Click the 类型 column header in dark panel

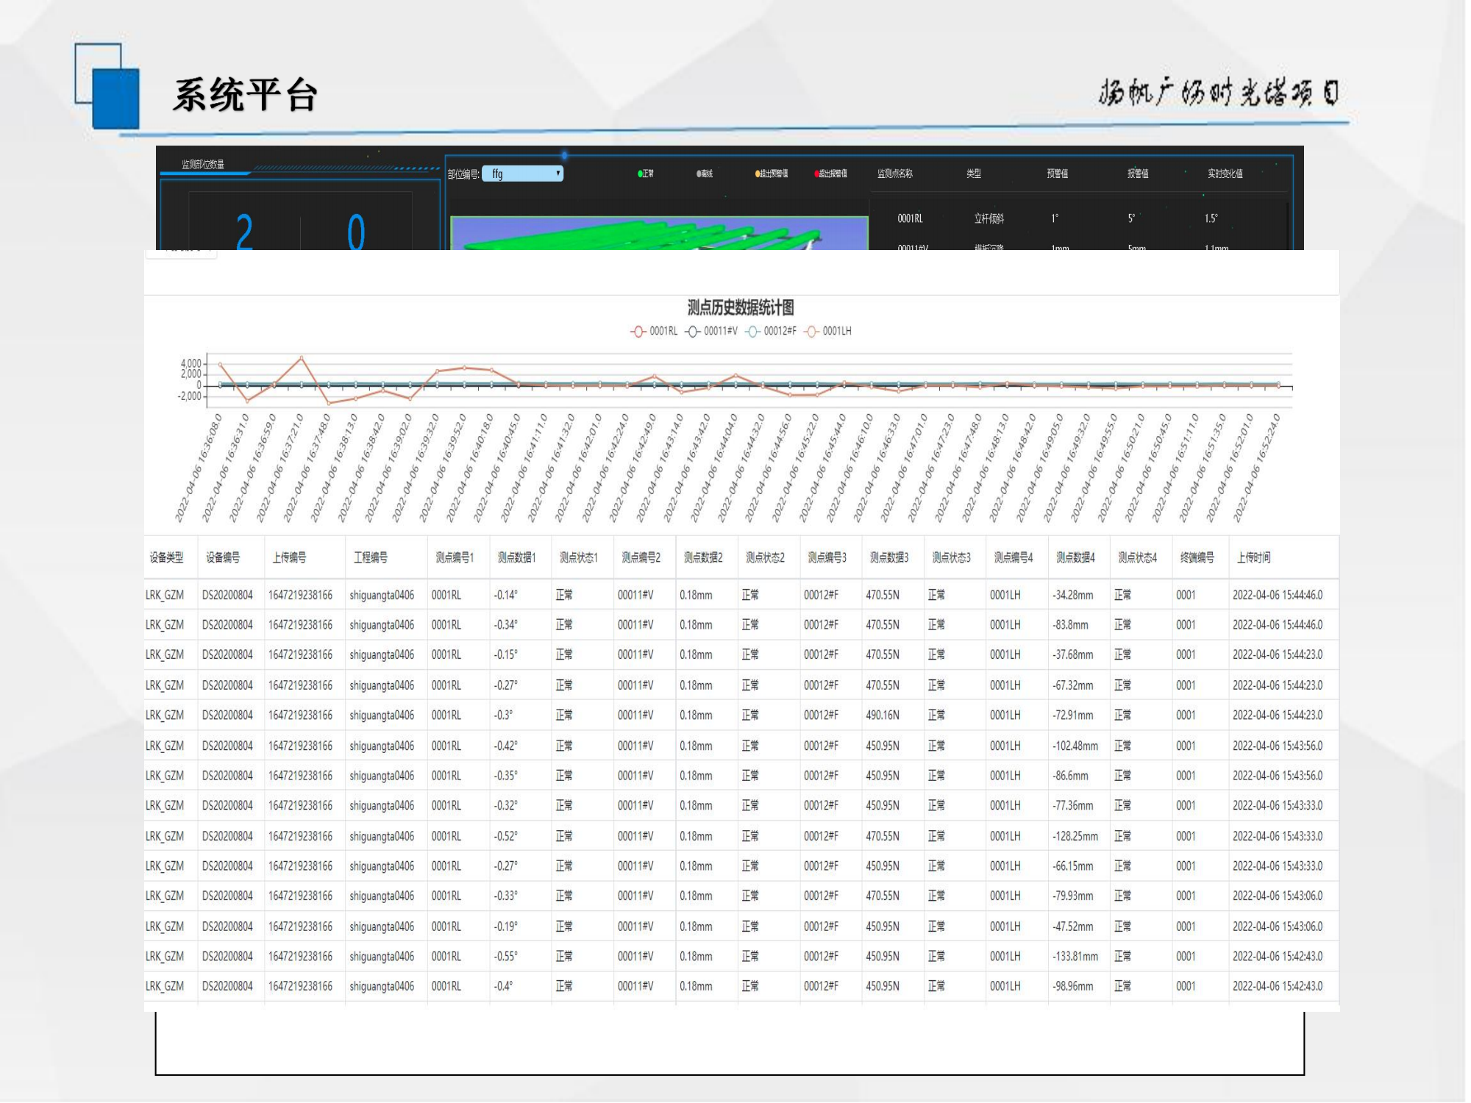[x=973, y=174]
